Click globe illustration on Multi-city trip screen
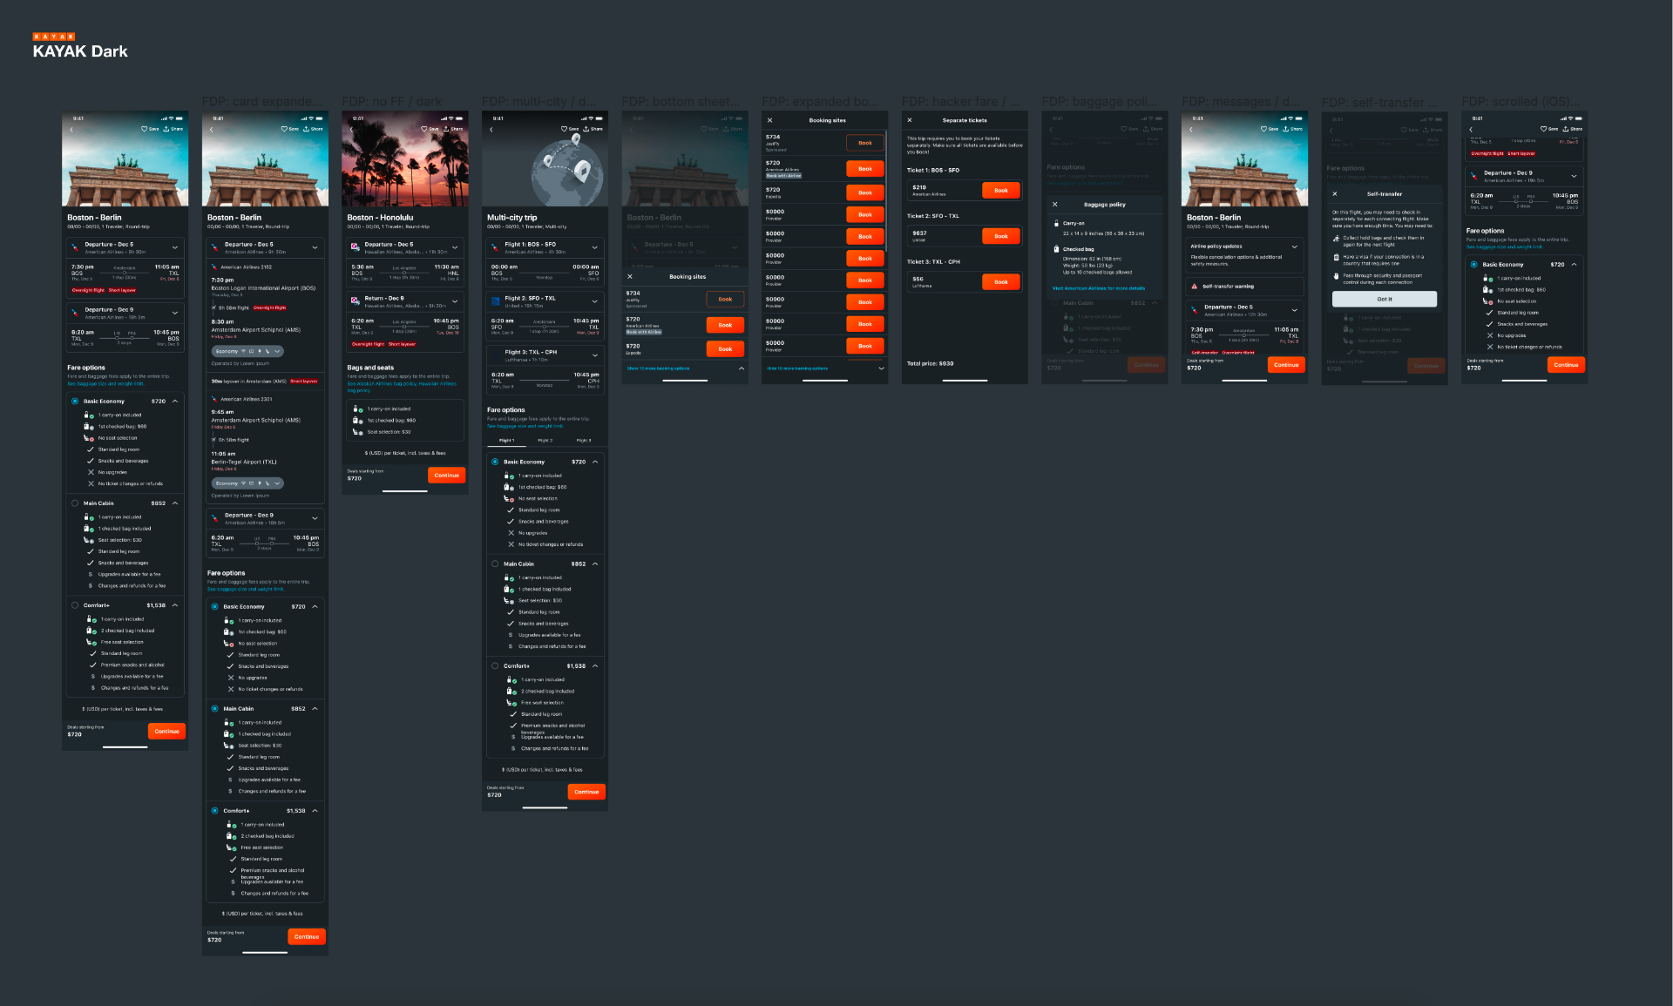1673x1006 pixels. click(x=567, y=172)
